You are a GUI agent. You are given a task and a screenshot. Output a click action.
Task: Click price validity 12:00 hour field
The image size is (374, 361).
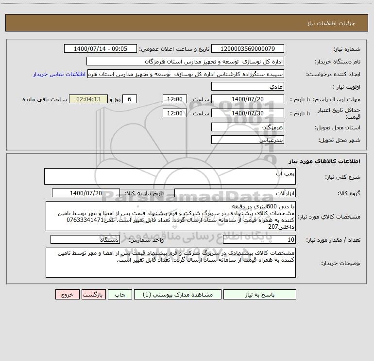pyautogui.click(x=174, y=113)
